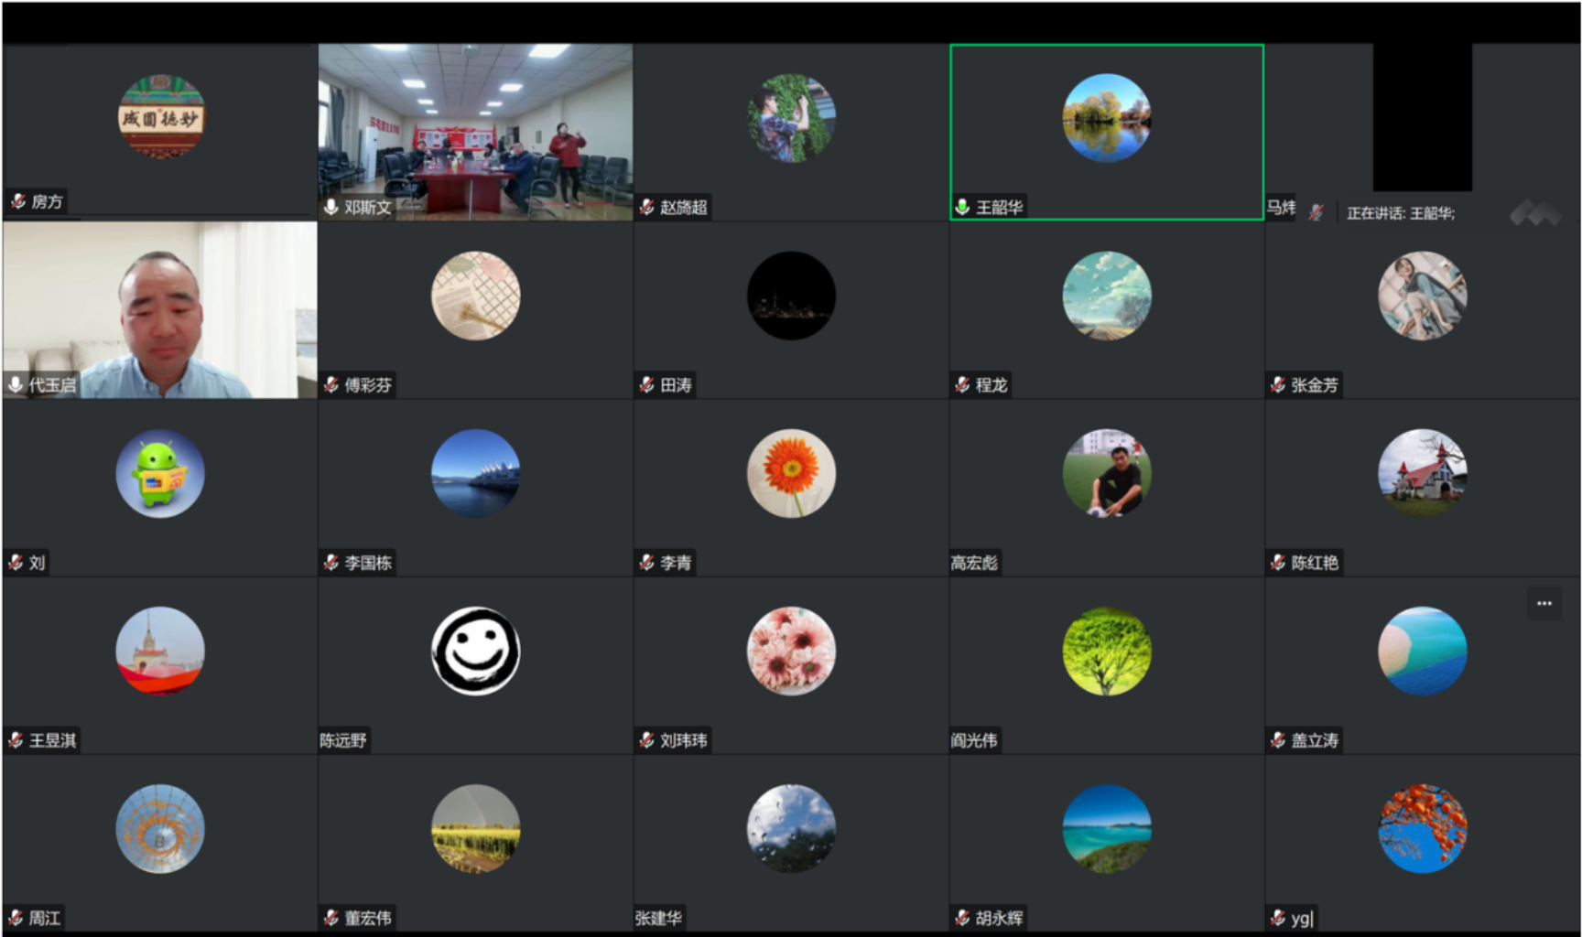Click the muted mic icon beside 张金芳
This screenshot has width=1582, height=937.
(x=1278, y=385)
